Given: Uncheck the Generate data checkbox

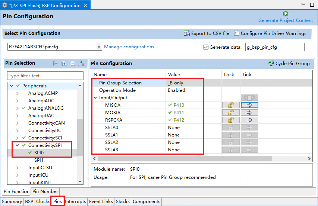Looking at the screenshot, I should 206,47.
